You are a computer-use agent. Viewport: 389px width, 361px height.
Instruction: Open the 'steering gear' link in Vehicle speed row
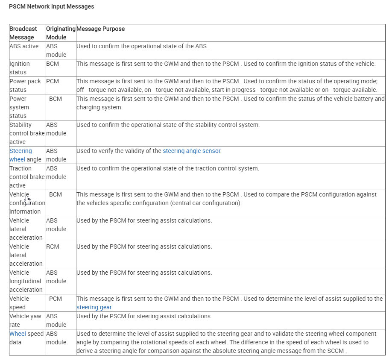pos(94,307)
